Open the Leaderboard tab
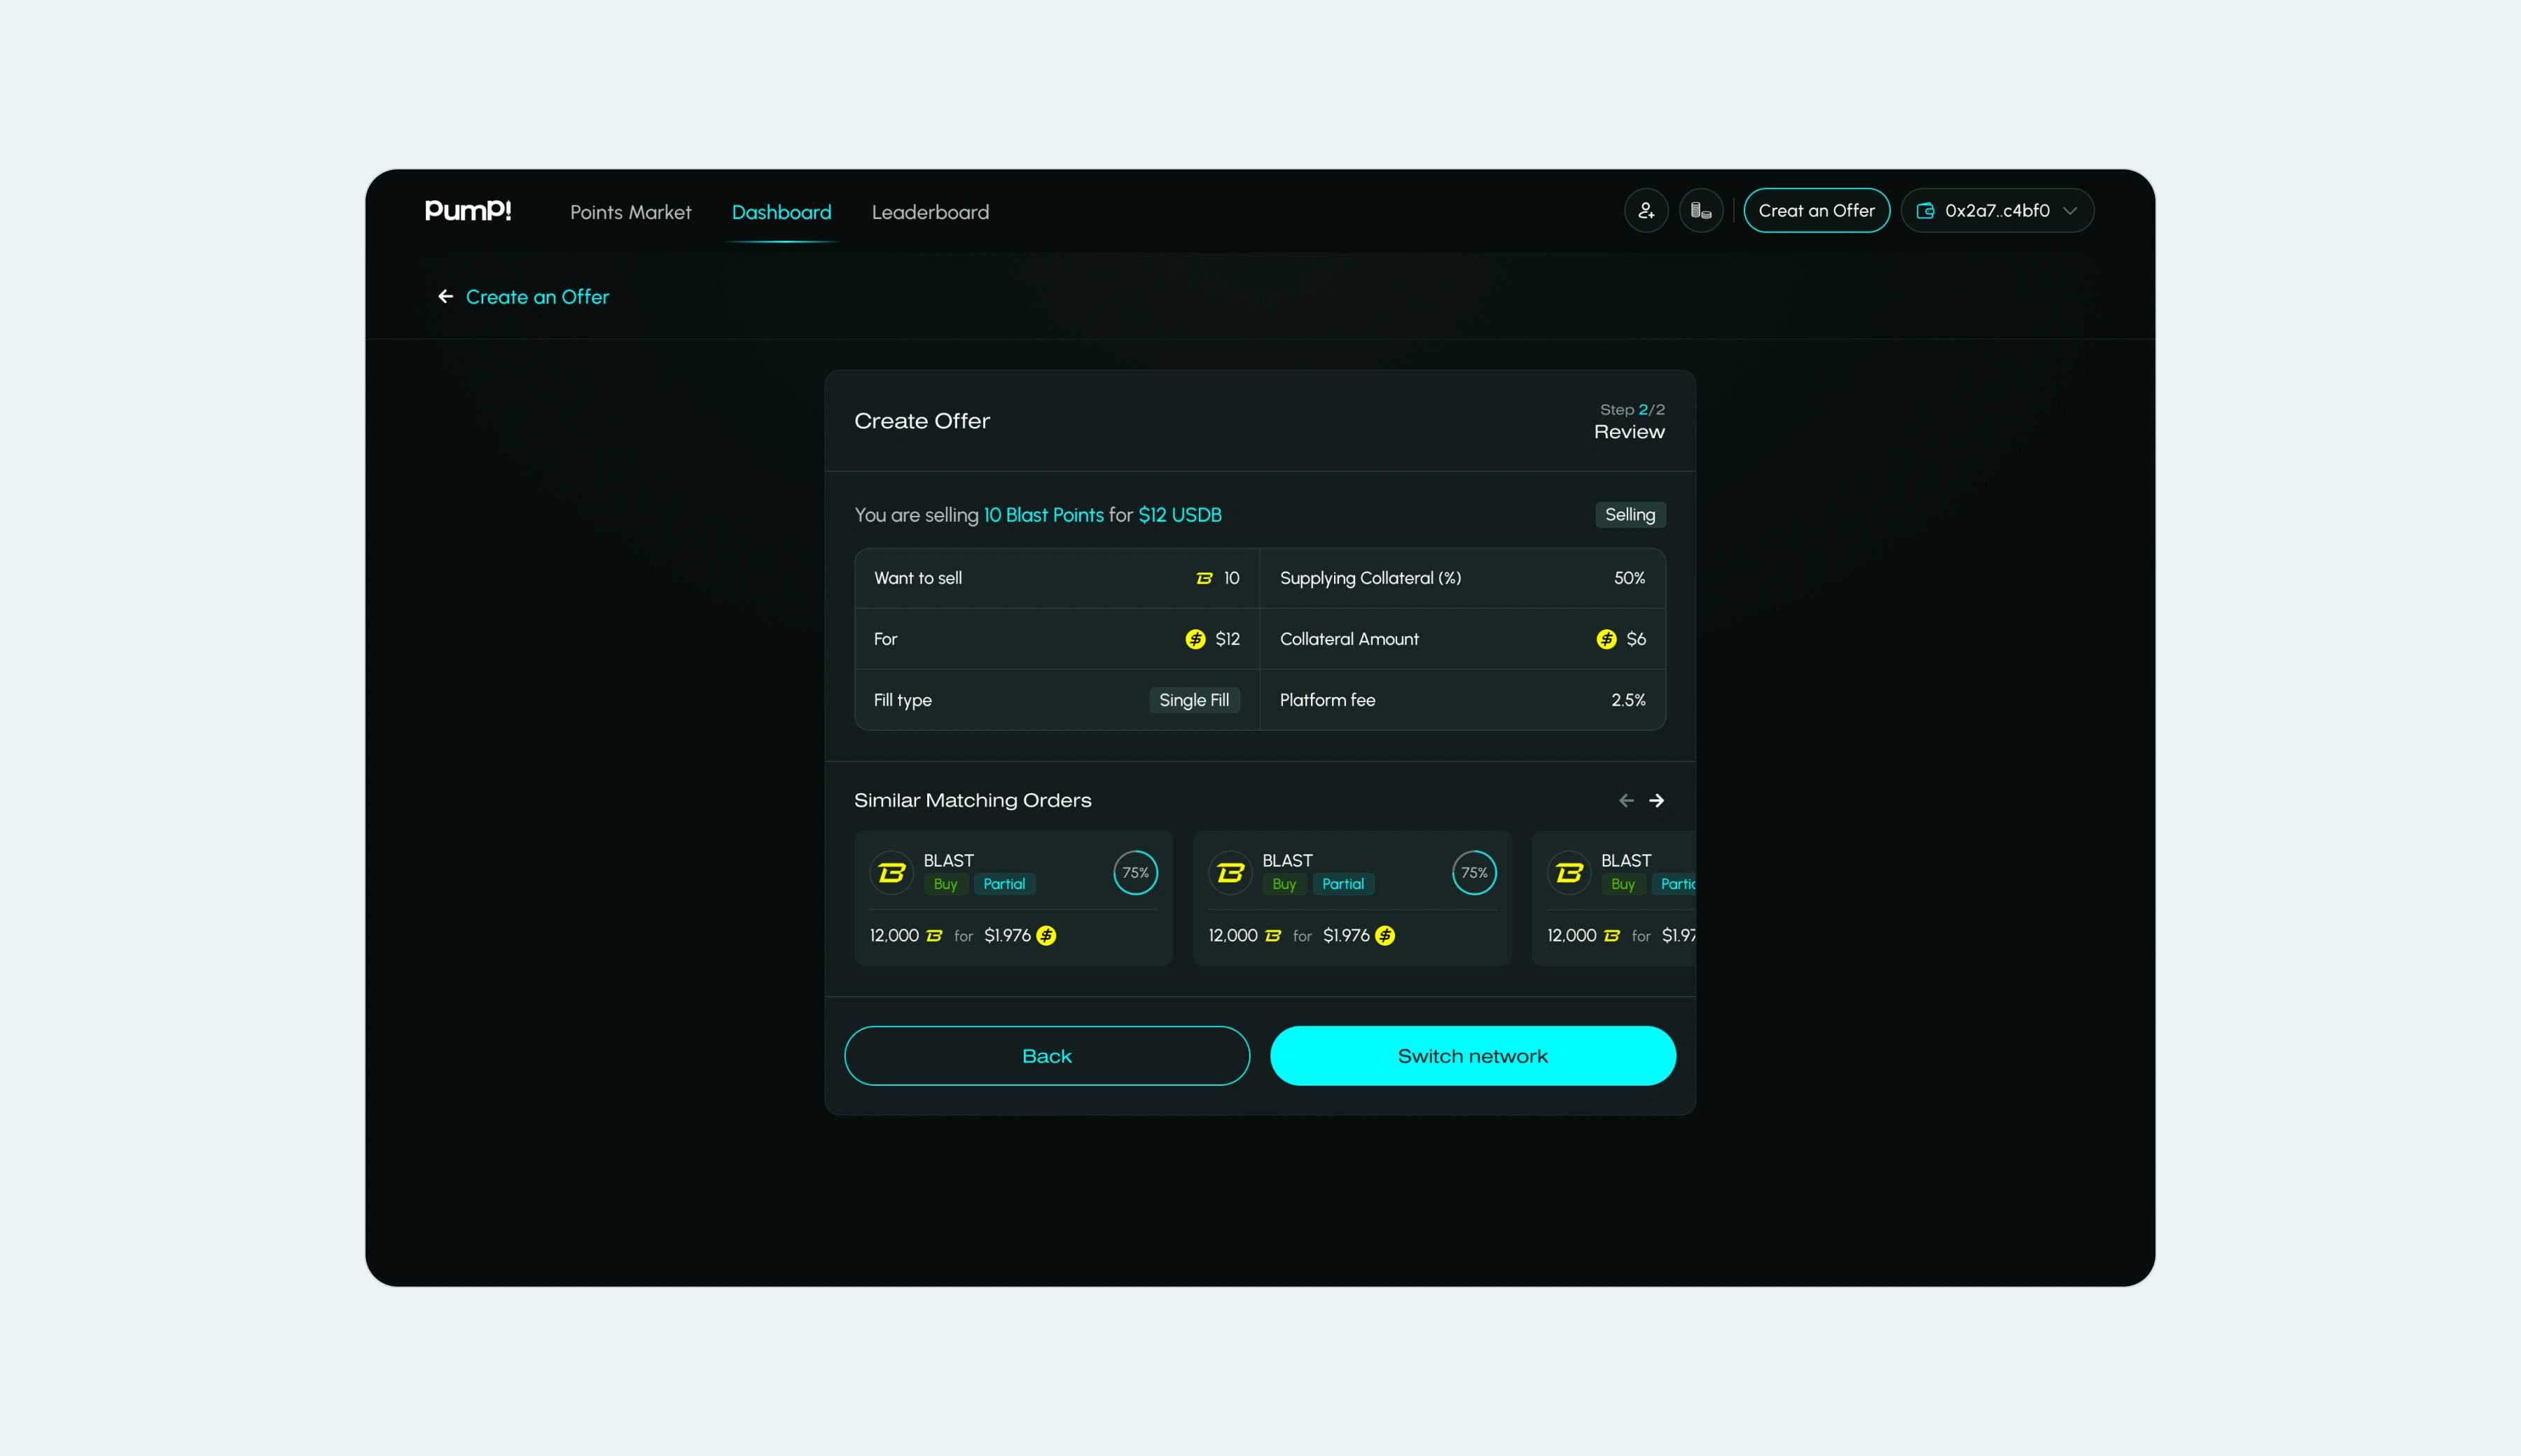2521x1456 pixels. coord(931,212)
